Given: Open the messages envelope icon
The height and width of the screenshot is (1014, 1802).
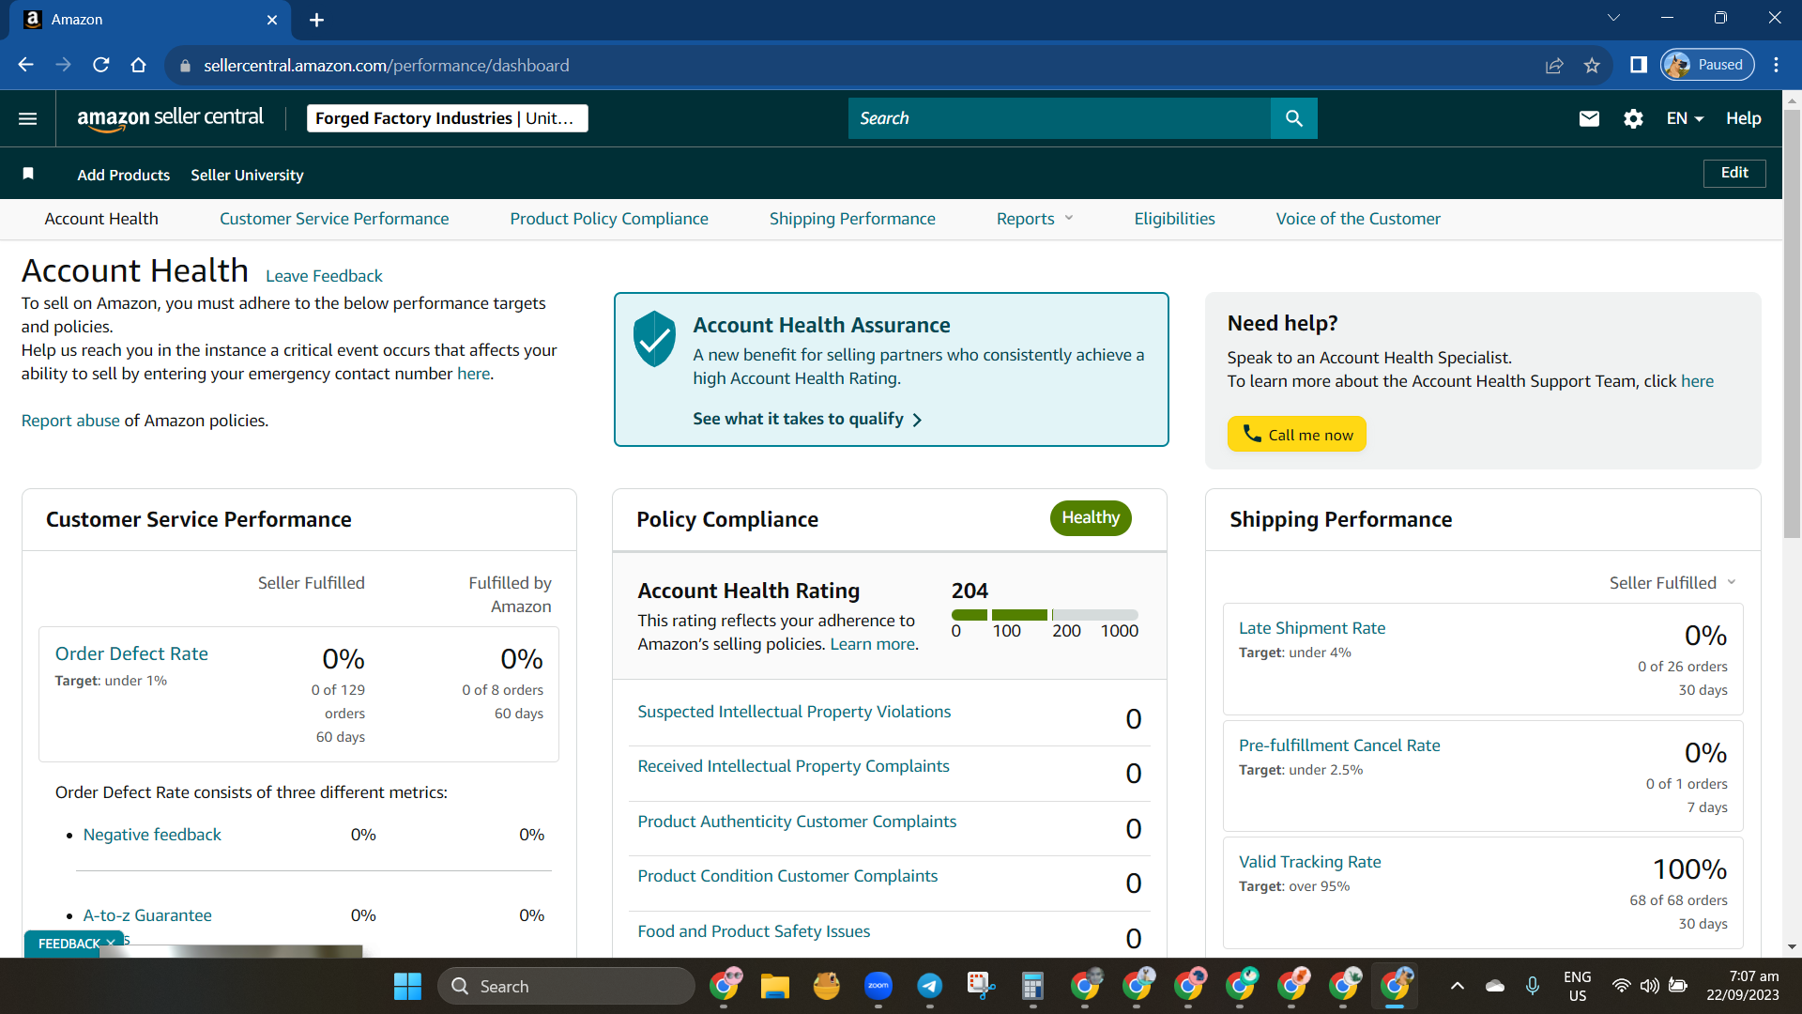Looking at the screenshot, I should (x=1589, y=118).
